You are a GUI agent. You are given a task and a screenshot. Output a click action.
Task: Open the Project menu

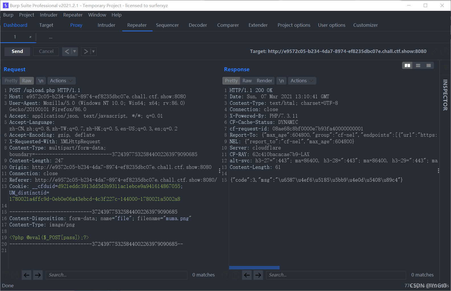tap(26, 15)
